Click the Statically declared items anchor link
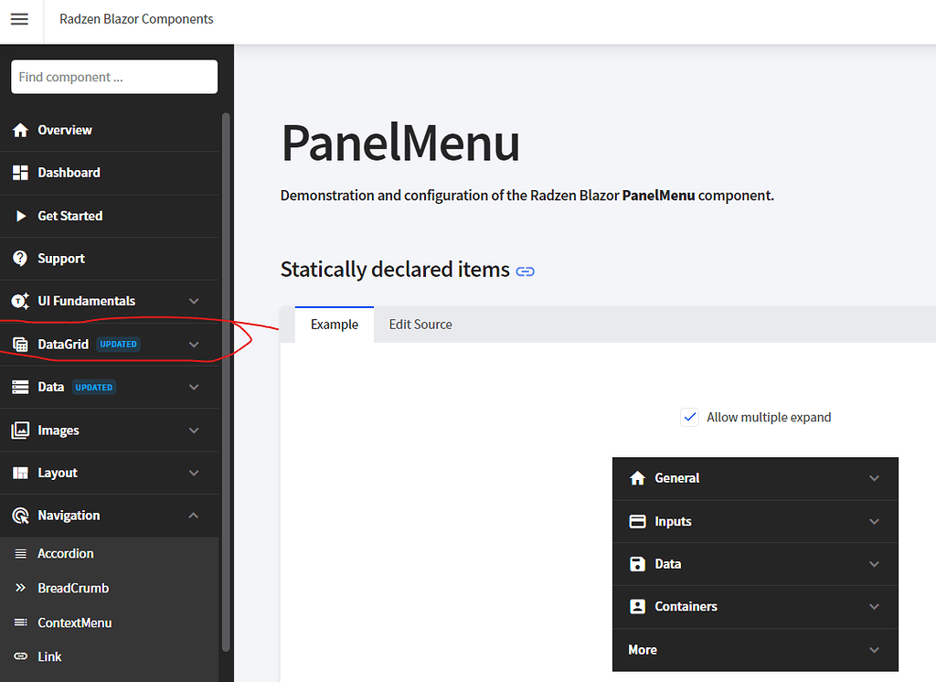The image size is (936, 682). [525, 271]
